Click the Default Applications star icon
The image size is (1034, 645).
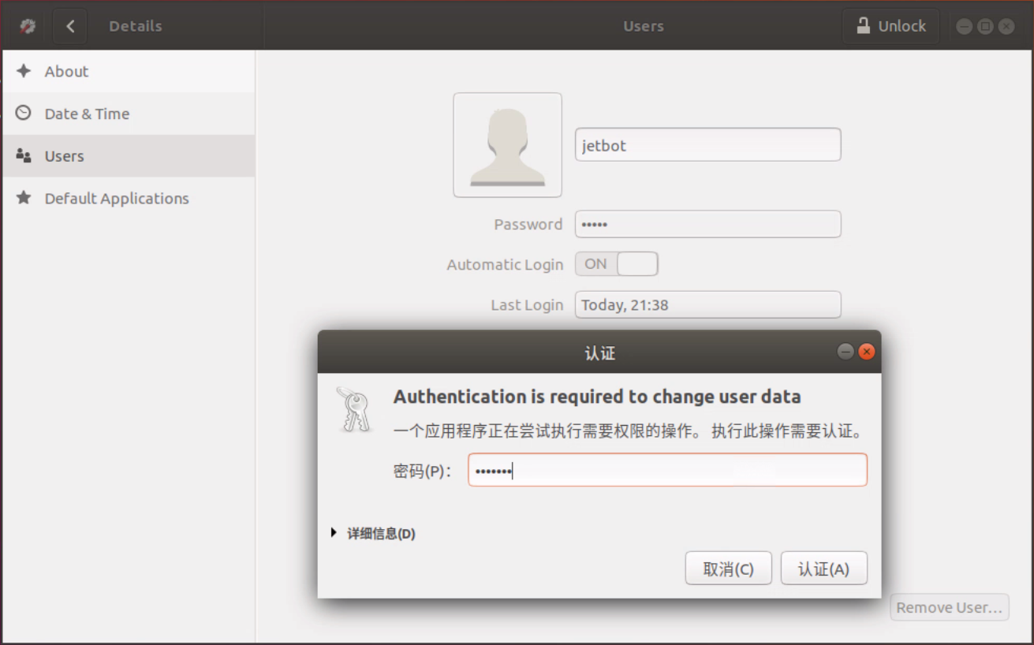tap(24, 198)
